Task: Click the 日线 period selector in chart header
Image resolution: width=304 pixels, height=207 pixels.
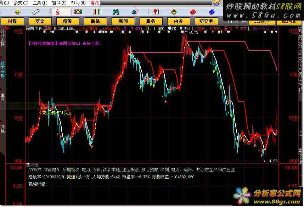Action: (x=47, y=28)
